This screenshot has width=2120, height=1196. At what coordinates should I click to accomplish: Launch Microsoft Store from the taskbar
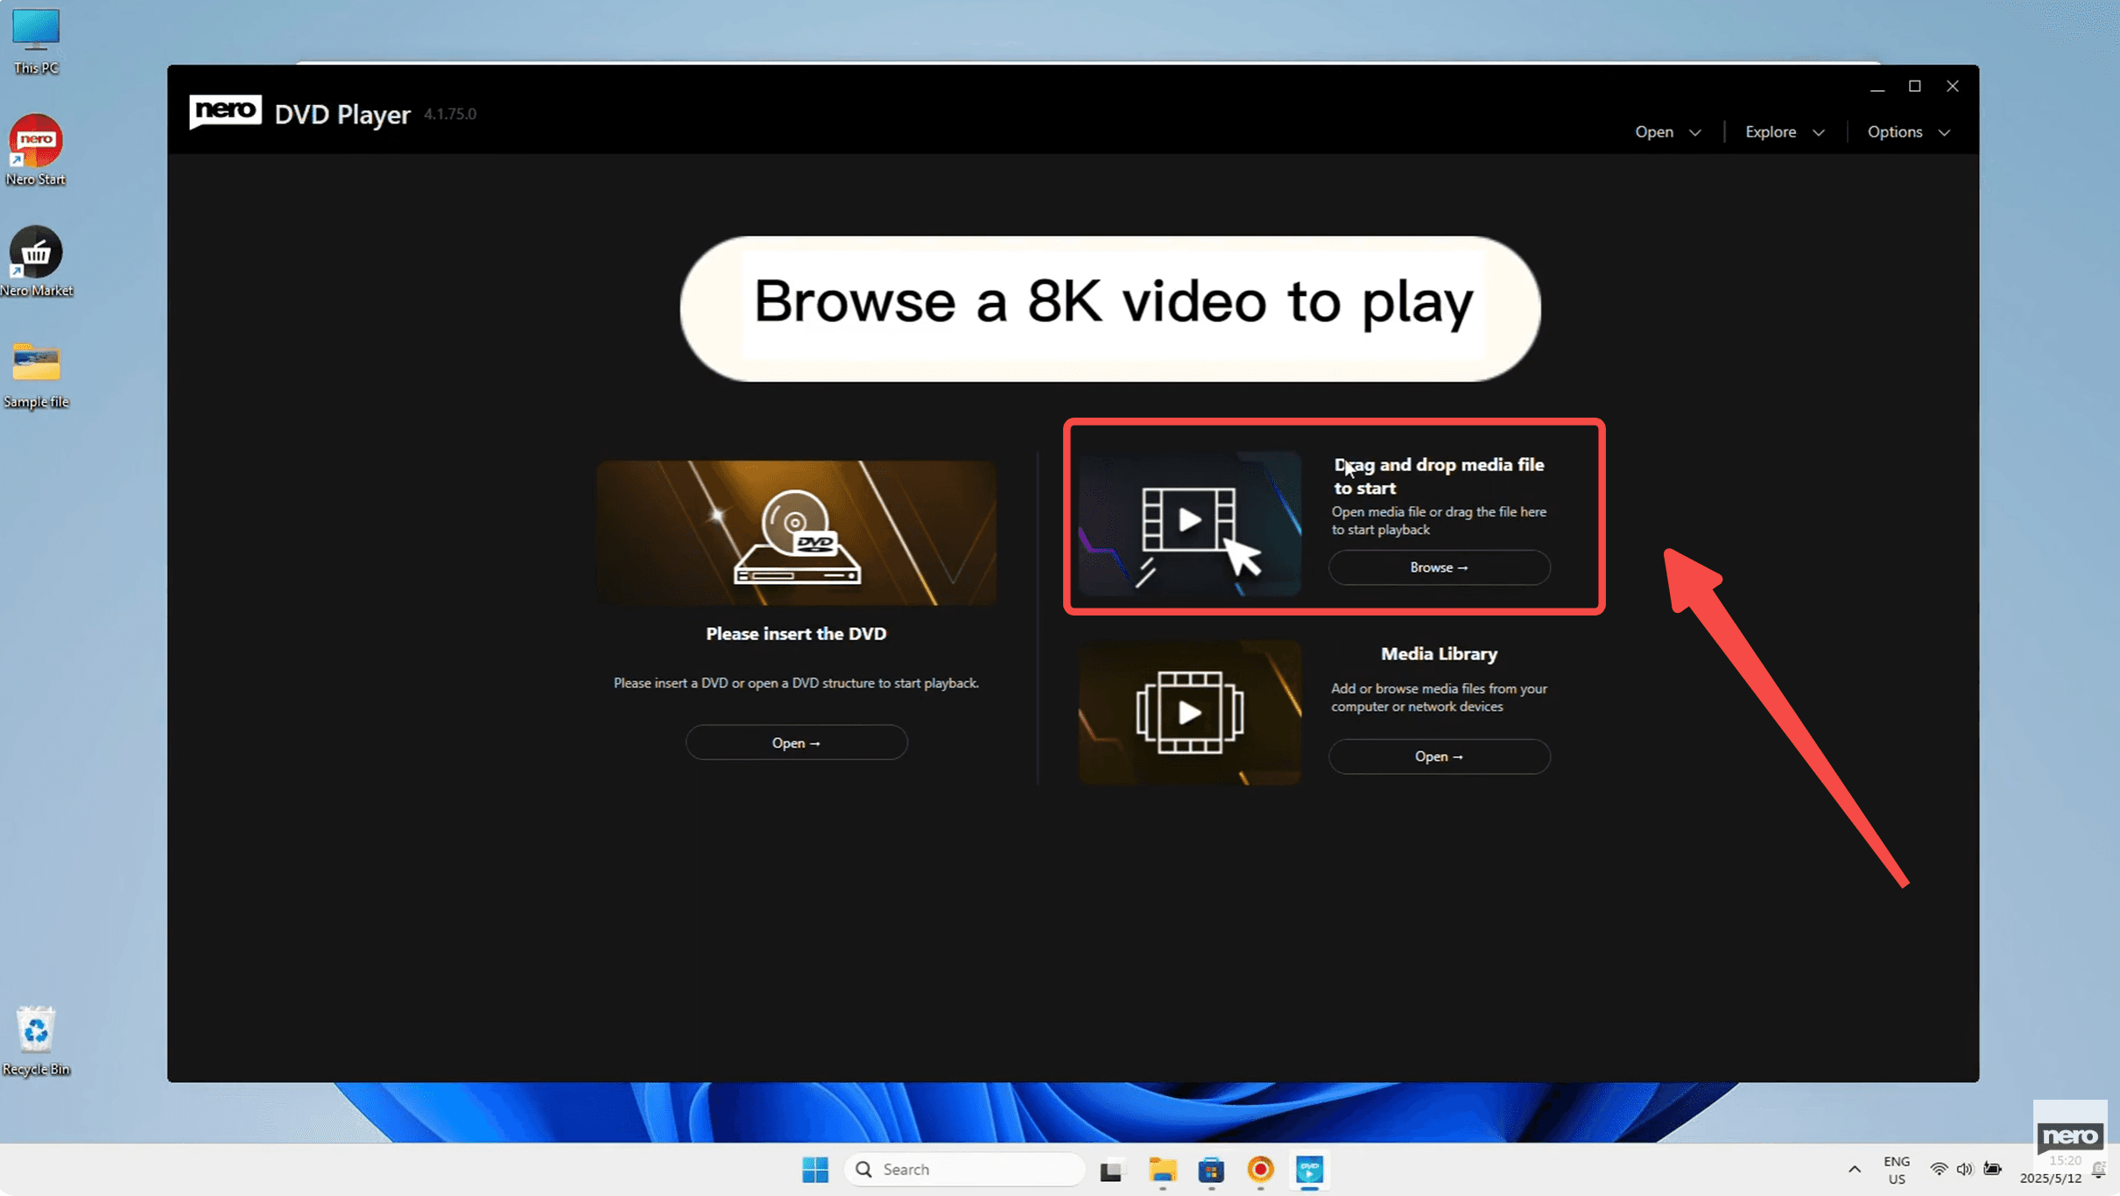tap(1211, 1170)
